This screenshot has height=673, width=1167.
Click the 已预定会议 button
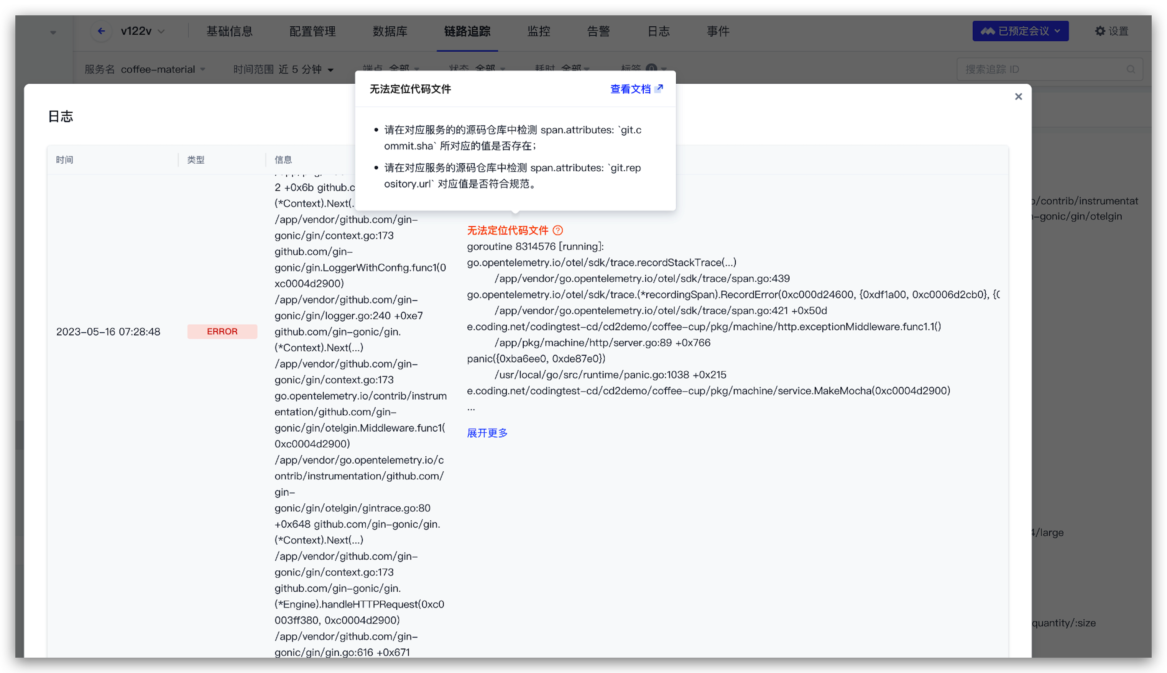click(x=1021, y=31)
